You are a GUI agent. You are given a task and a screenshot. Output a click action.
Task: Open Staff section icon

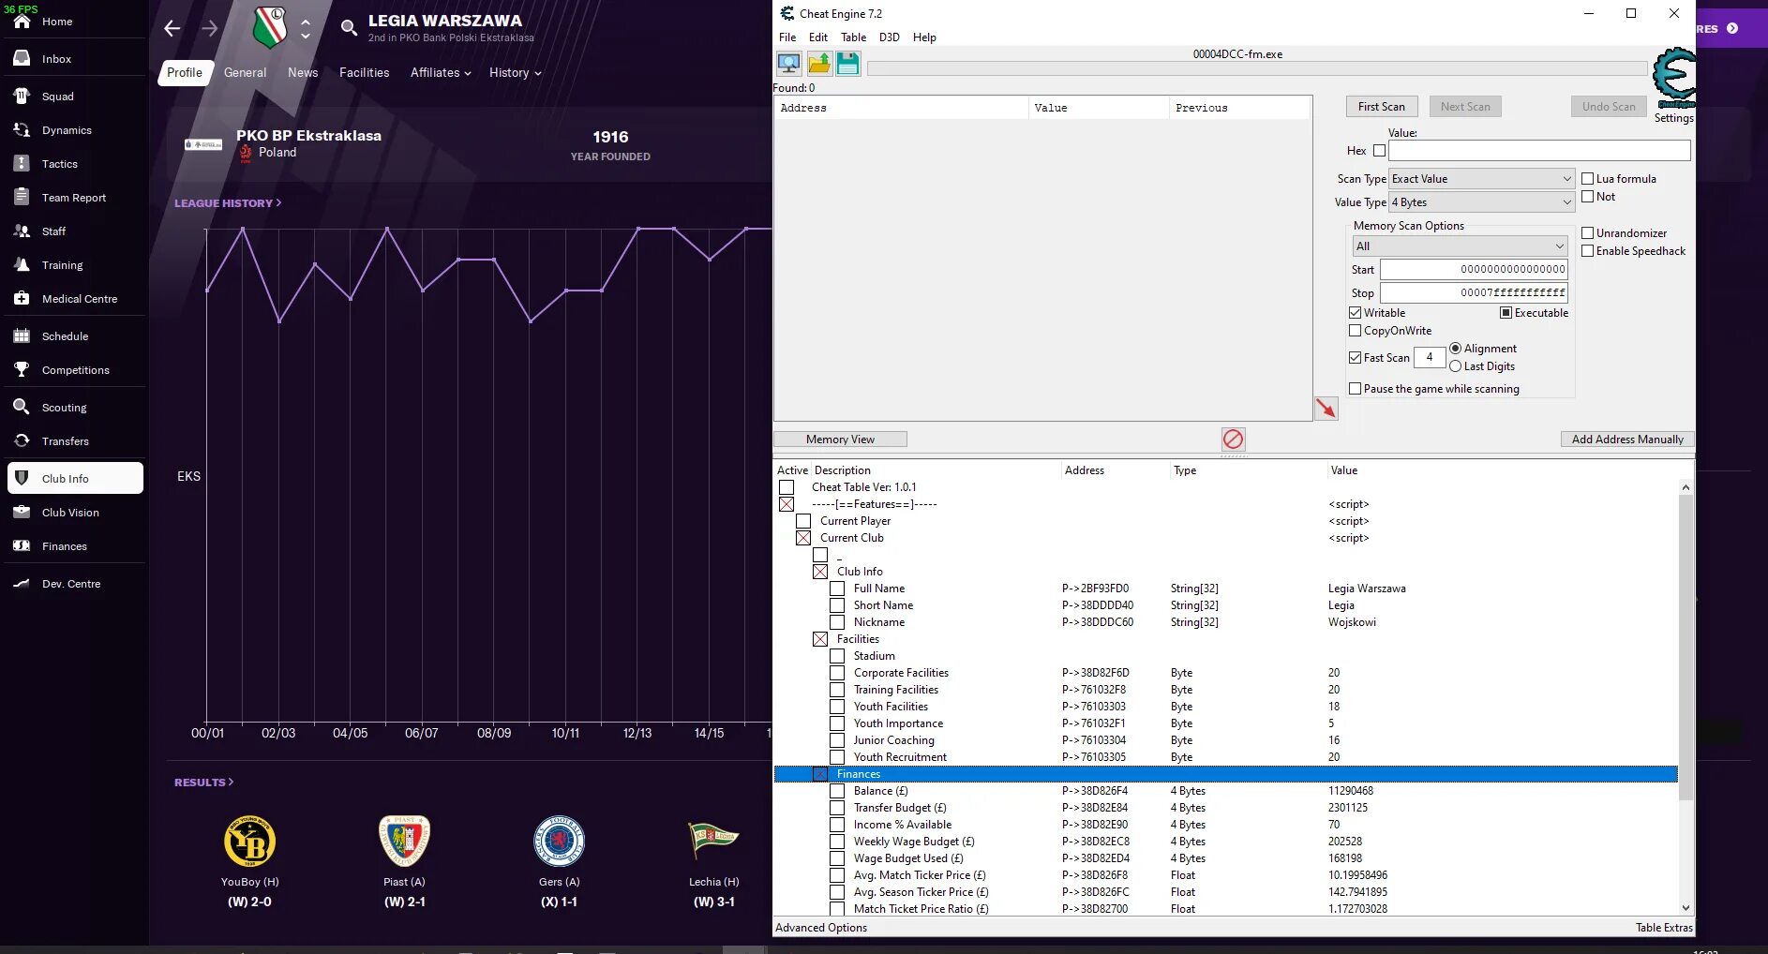click(22, 231)
